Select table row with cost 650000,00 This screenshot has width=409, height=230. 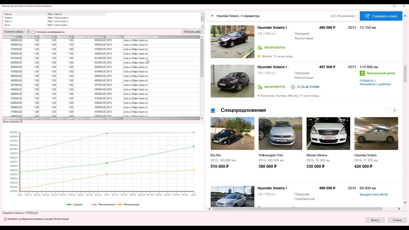point(102,40)
